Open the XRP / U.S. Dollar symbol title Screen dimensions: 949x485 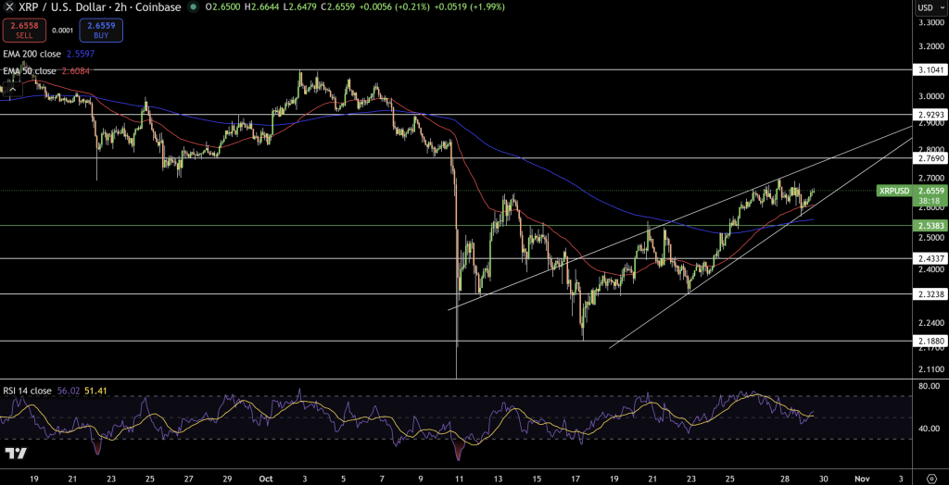click(101, 7)
